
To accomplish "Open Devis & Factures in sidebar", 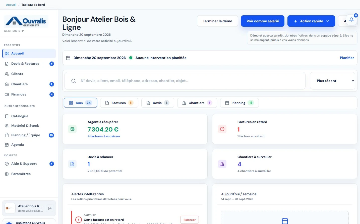I will pos(29,64).
